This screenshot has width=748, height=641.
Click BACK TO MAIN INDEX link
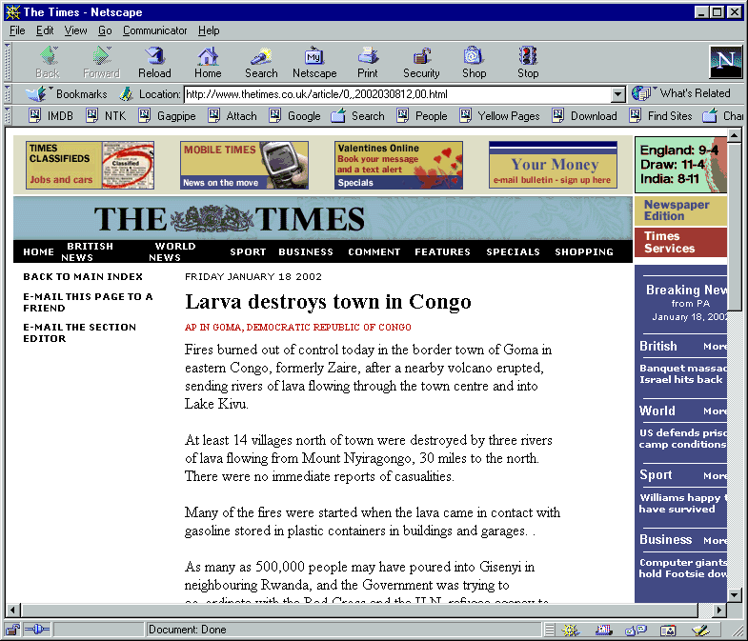tap(83, 276)
